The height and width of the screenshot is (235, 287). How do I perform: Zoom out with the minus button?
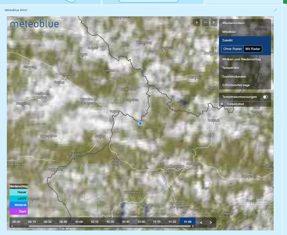pyautogui.click(x=205, y=23)
